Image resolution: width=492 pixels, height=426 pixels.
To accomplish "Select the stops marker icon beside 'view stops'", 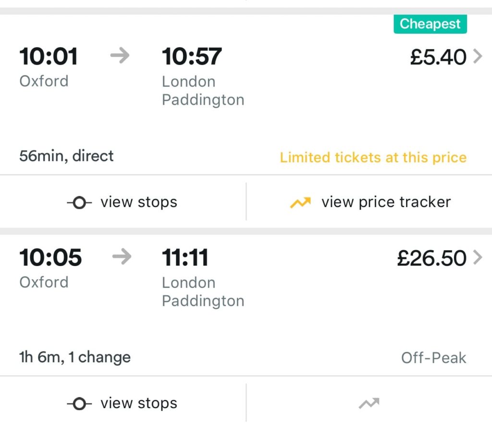I will (x=78, y=202).
